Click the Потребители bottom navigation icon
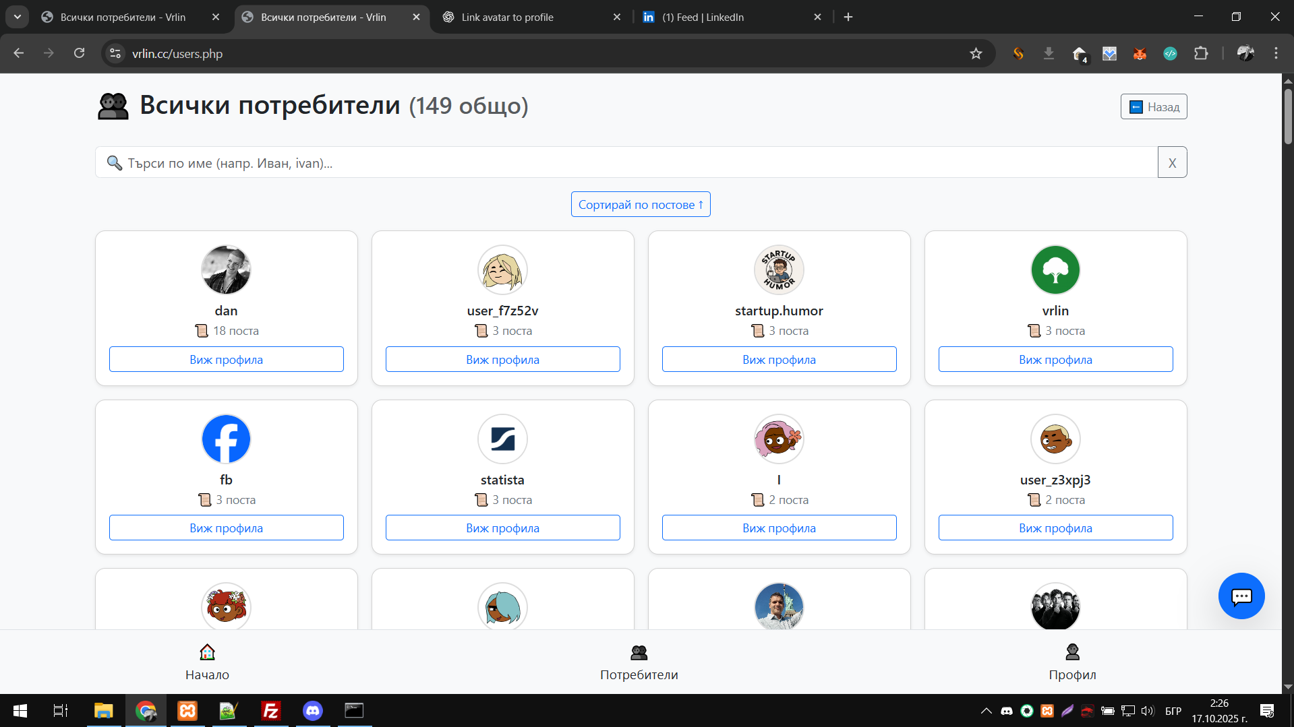Image resolution: width=1294 pixels, height=727 pixels. (639, 652)
